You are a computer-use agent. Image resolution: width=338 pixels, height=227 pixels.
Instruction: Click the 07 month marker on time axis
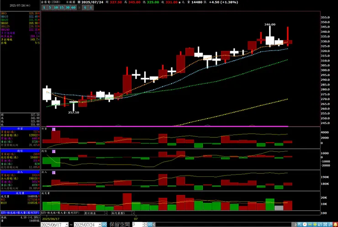tap(136, 219)
